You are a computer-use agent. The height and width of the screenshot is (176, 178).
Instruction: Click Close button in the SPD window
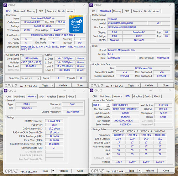tap(166, 171)
